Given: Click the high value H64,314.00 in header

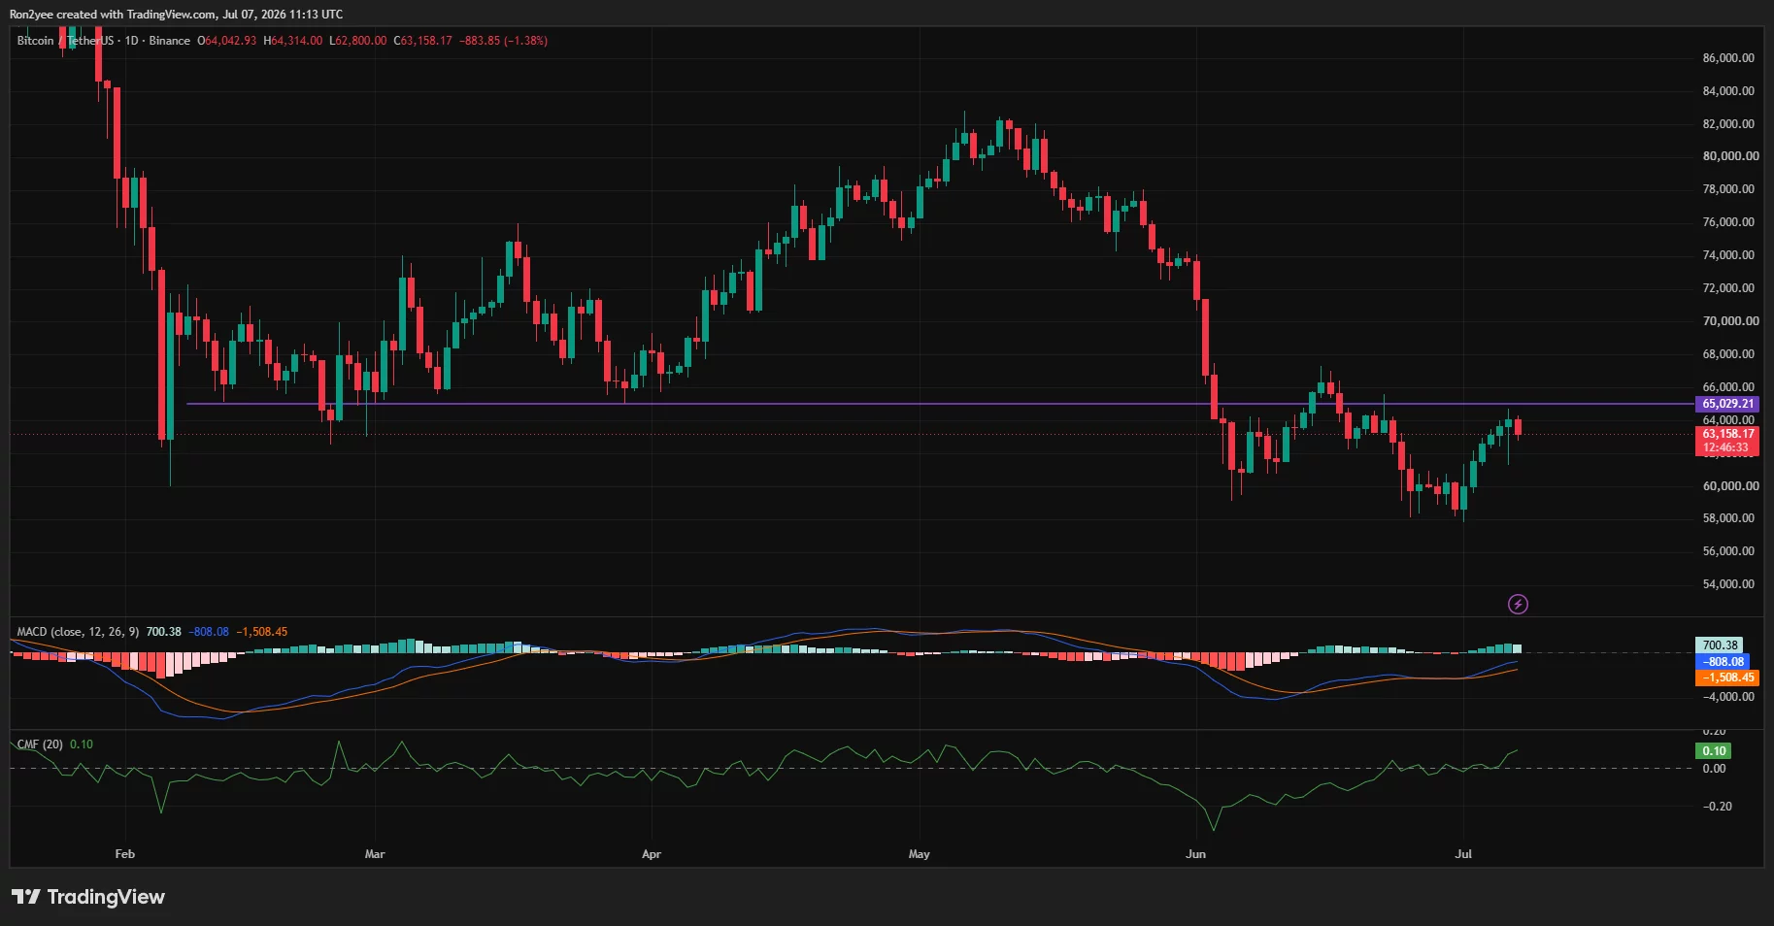Looking at the screenshot, I should (292, 41).
